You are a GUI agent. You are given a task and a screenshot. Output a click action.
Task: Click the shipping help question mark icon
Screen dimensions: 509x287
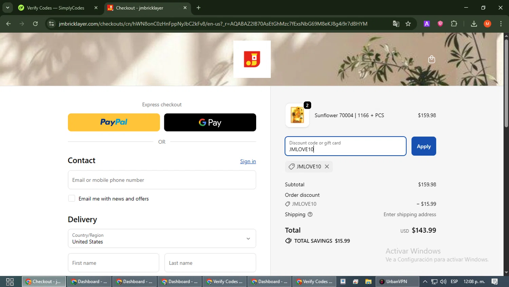point(310,214)
